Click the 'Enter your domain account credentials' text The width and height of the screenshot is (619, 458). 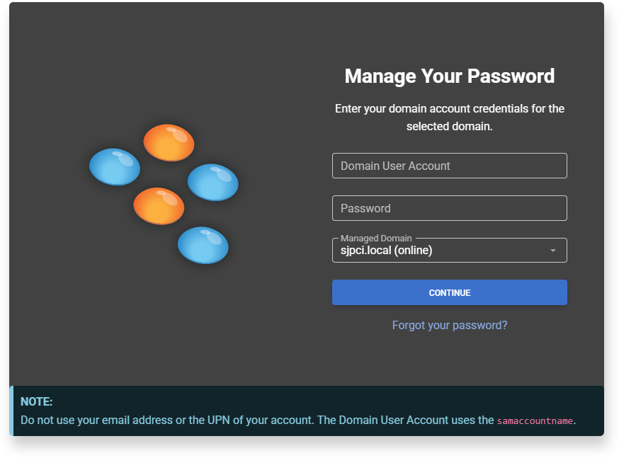pos(449,109)
